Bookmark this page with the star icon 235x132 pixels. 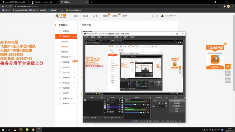tap(220, 7)
